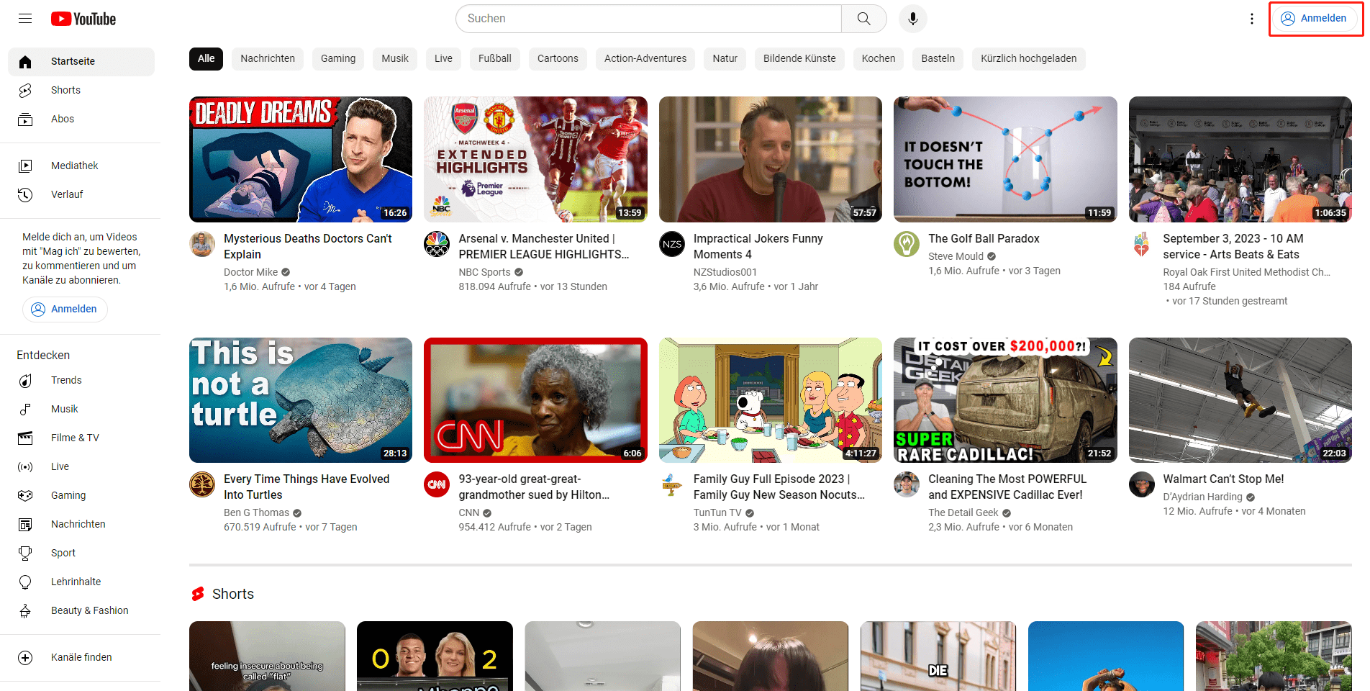Open Filme & TV in sidebar

(x=81, y=438)
